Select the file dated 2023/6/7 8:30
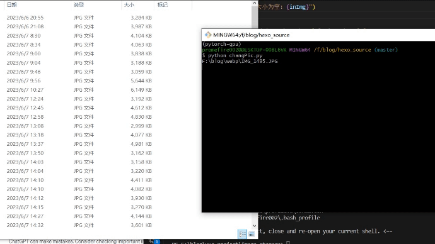 pyautogui.click(x=23, y=36)
